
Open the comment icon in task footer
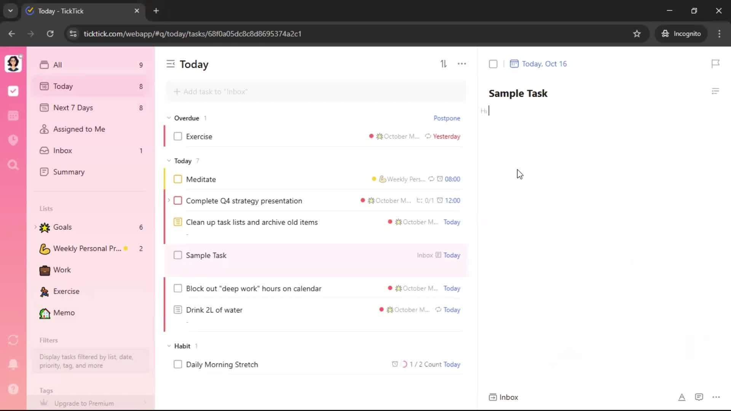[699, 397]
